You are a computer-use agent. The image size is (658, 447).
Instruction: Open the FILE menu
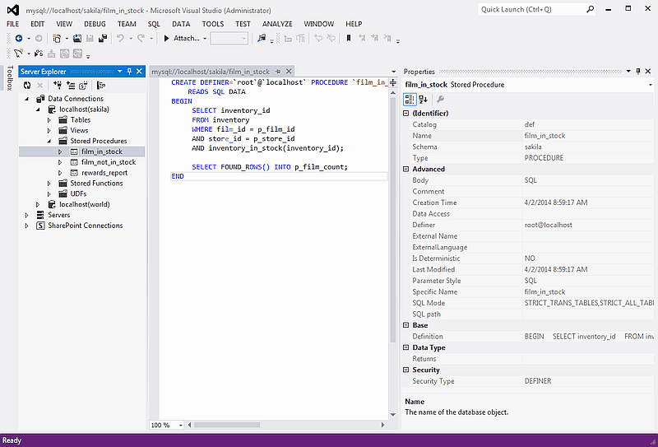(x=12, y=24)
